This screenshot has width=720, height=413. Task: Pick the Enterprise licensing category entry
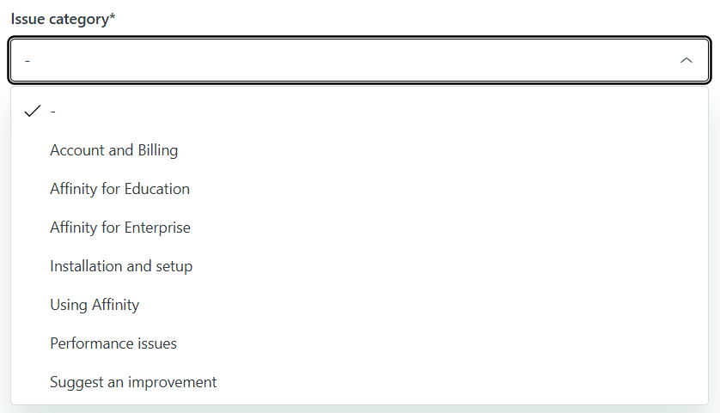point(120,228)
